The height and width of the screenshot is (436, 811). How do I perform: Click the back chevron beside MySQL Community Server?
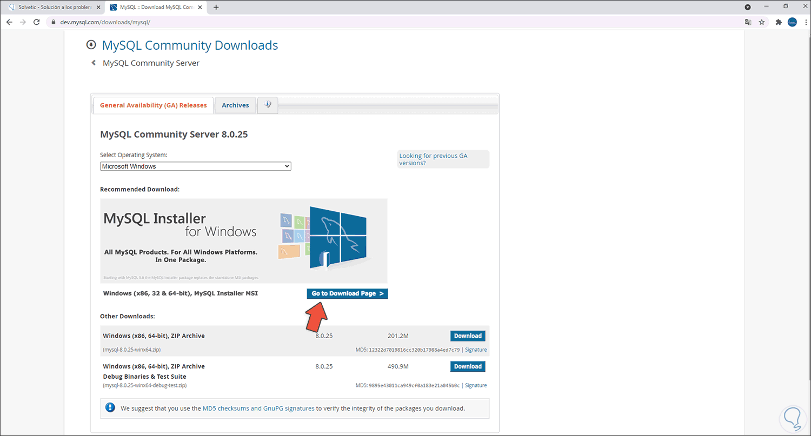tap(94, 63)
